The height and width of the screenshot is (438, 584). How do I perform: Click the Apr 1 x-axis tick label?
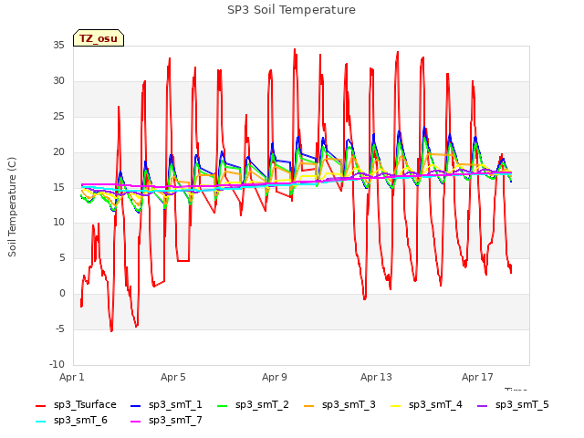point(72,377)
